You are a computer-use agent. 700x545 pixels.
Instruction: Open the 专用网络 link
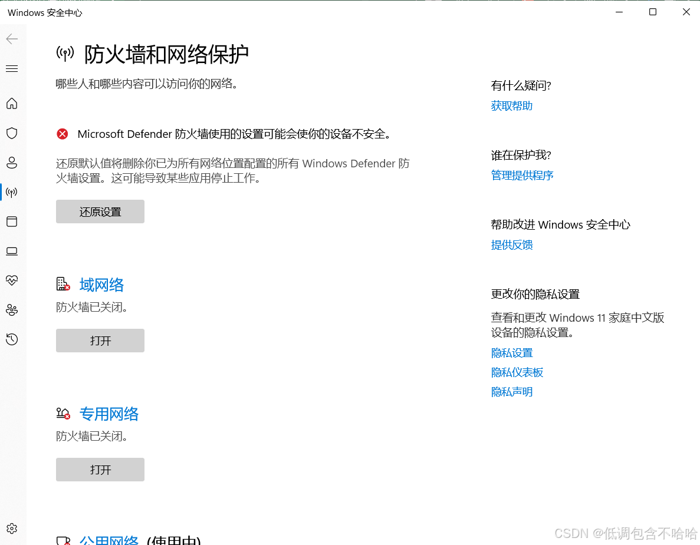point(109,414)
